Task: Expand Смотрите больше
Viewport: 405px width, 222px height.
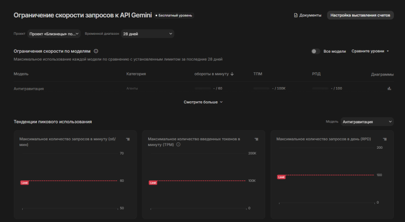Action: (203, 102)
